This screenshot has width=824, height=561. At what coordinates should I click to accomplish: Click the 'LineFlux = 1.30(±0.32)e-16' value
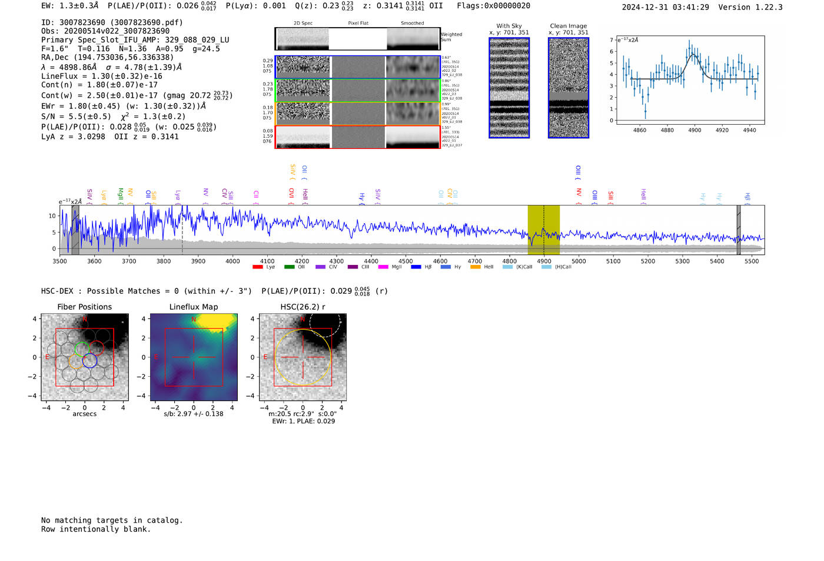(x=102, y=76)
